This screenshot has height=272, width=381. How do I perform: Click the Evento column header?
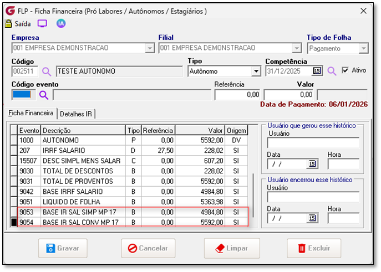29,131
